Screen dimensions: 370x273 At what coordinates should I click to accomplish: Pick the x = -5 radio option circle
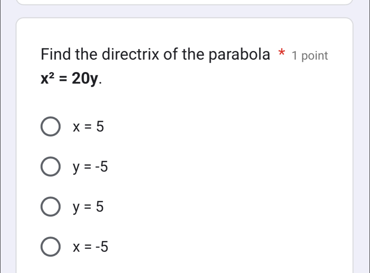point(50,247)
